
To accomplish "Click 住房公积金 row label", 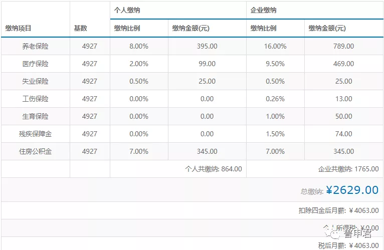I will pos(35,151).
